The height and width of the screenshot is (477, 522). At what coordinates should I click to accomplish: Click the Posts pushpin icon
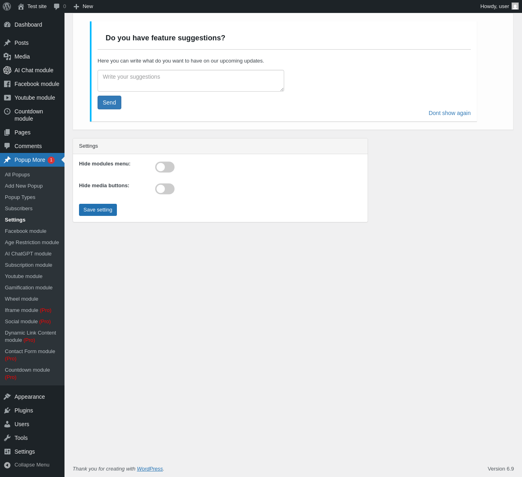point(7,43)
